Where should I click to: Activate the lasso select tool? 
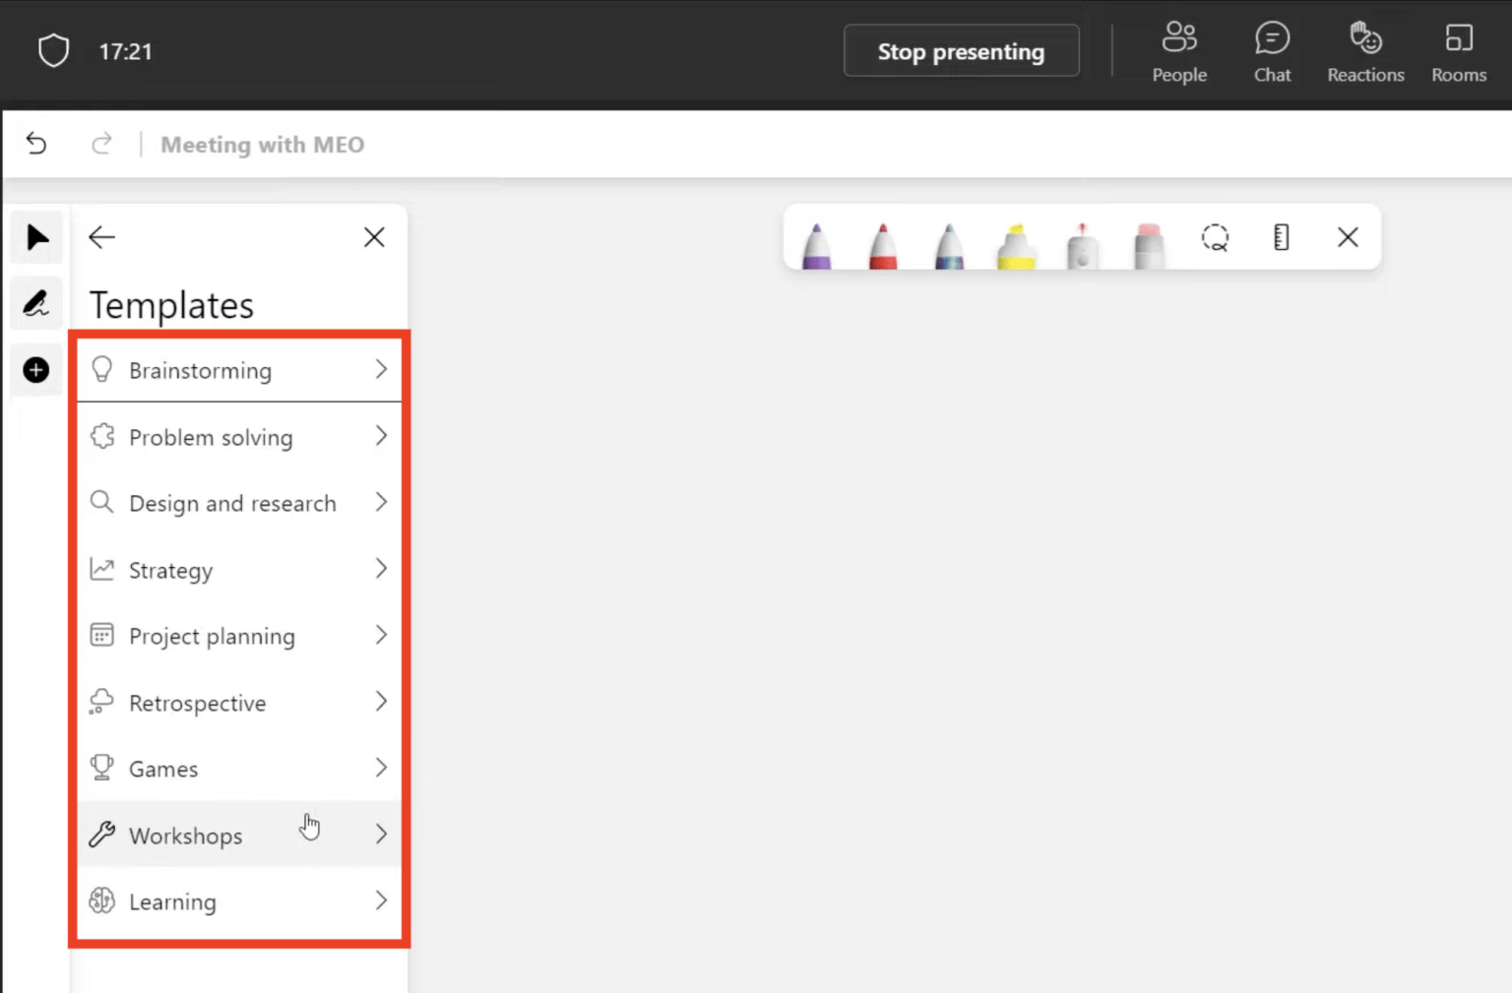click(1215, 237)
